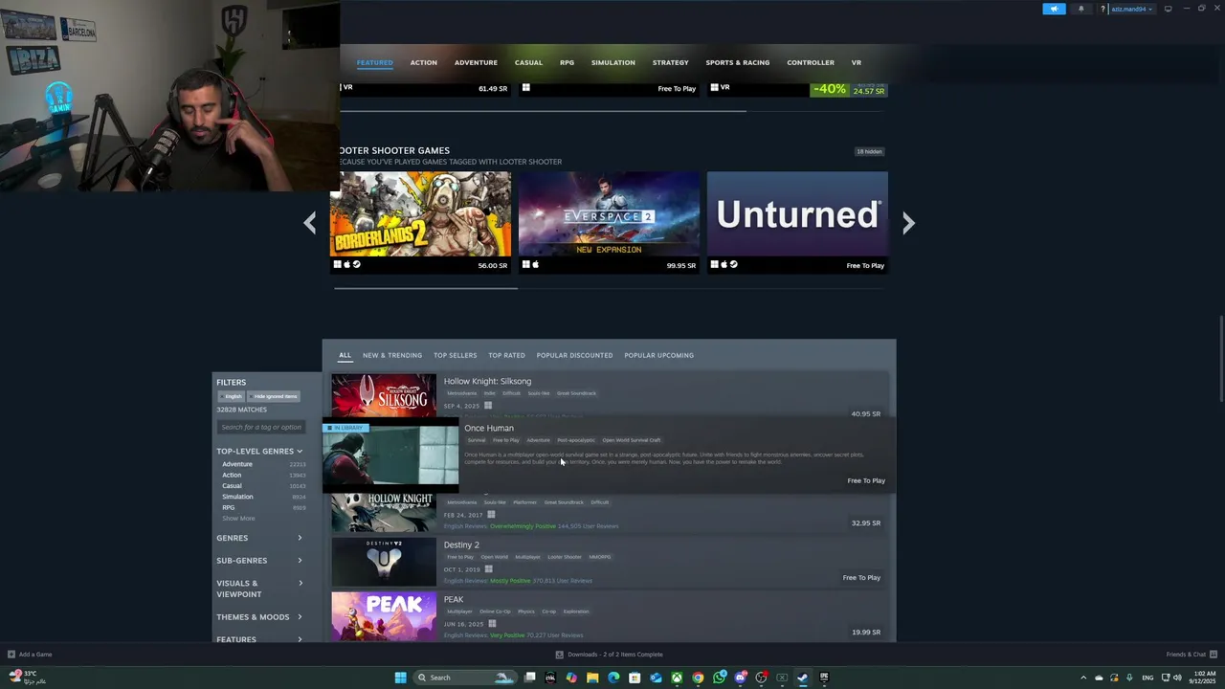Open Xbox app from taskbar

(677, 678)
